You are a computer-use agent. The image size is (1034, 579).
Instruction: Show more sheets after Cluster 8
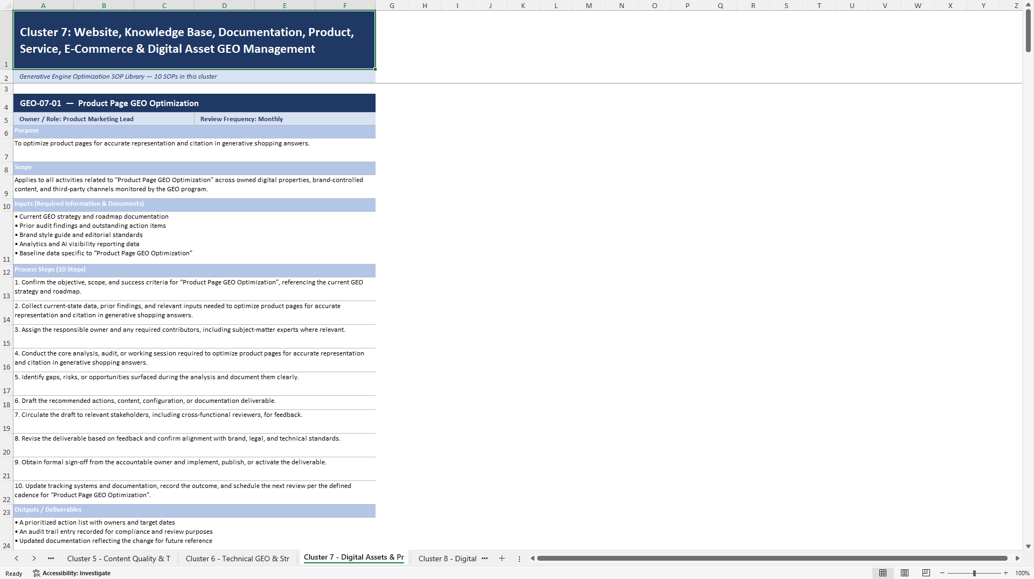pyautogui.click(x=484, y=559)
